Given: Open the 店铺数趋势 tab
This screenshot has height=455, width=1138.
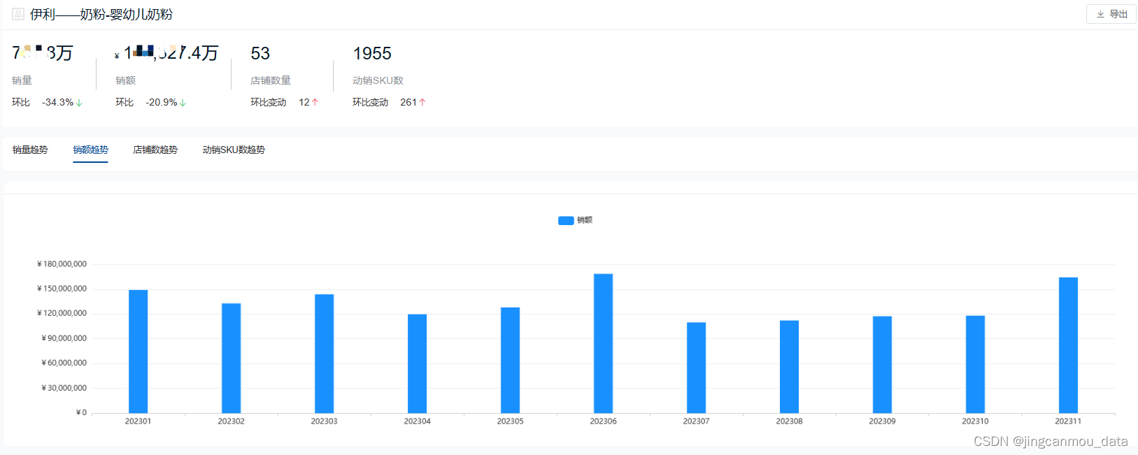Looking at the screenshot, I should [155, 150].
